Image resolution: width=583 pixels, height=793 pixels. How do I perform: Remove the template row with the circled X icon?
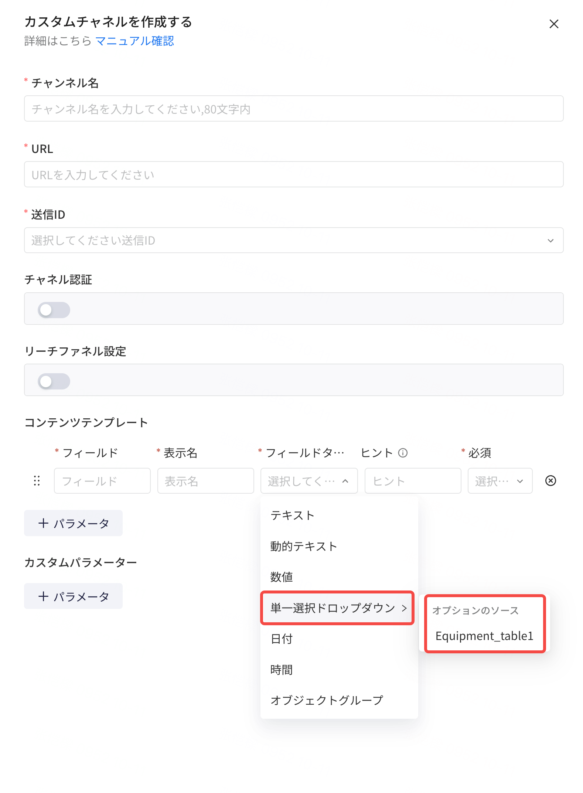coord(550,480)
